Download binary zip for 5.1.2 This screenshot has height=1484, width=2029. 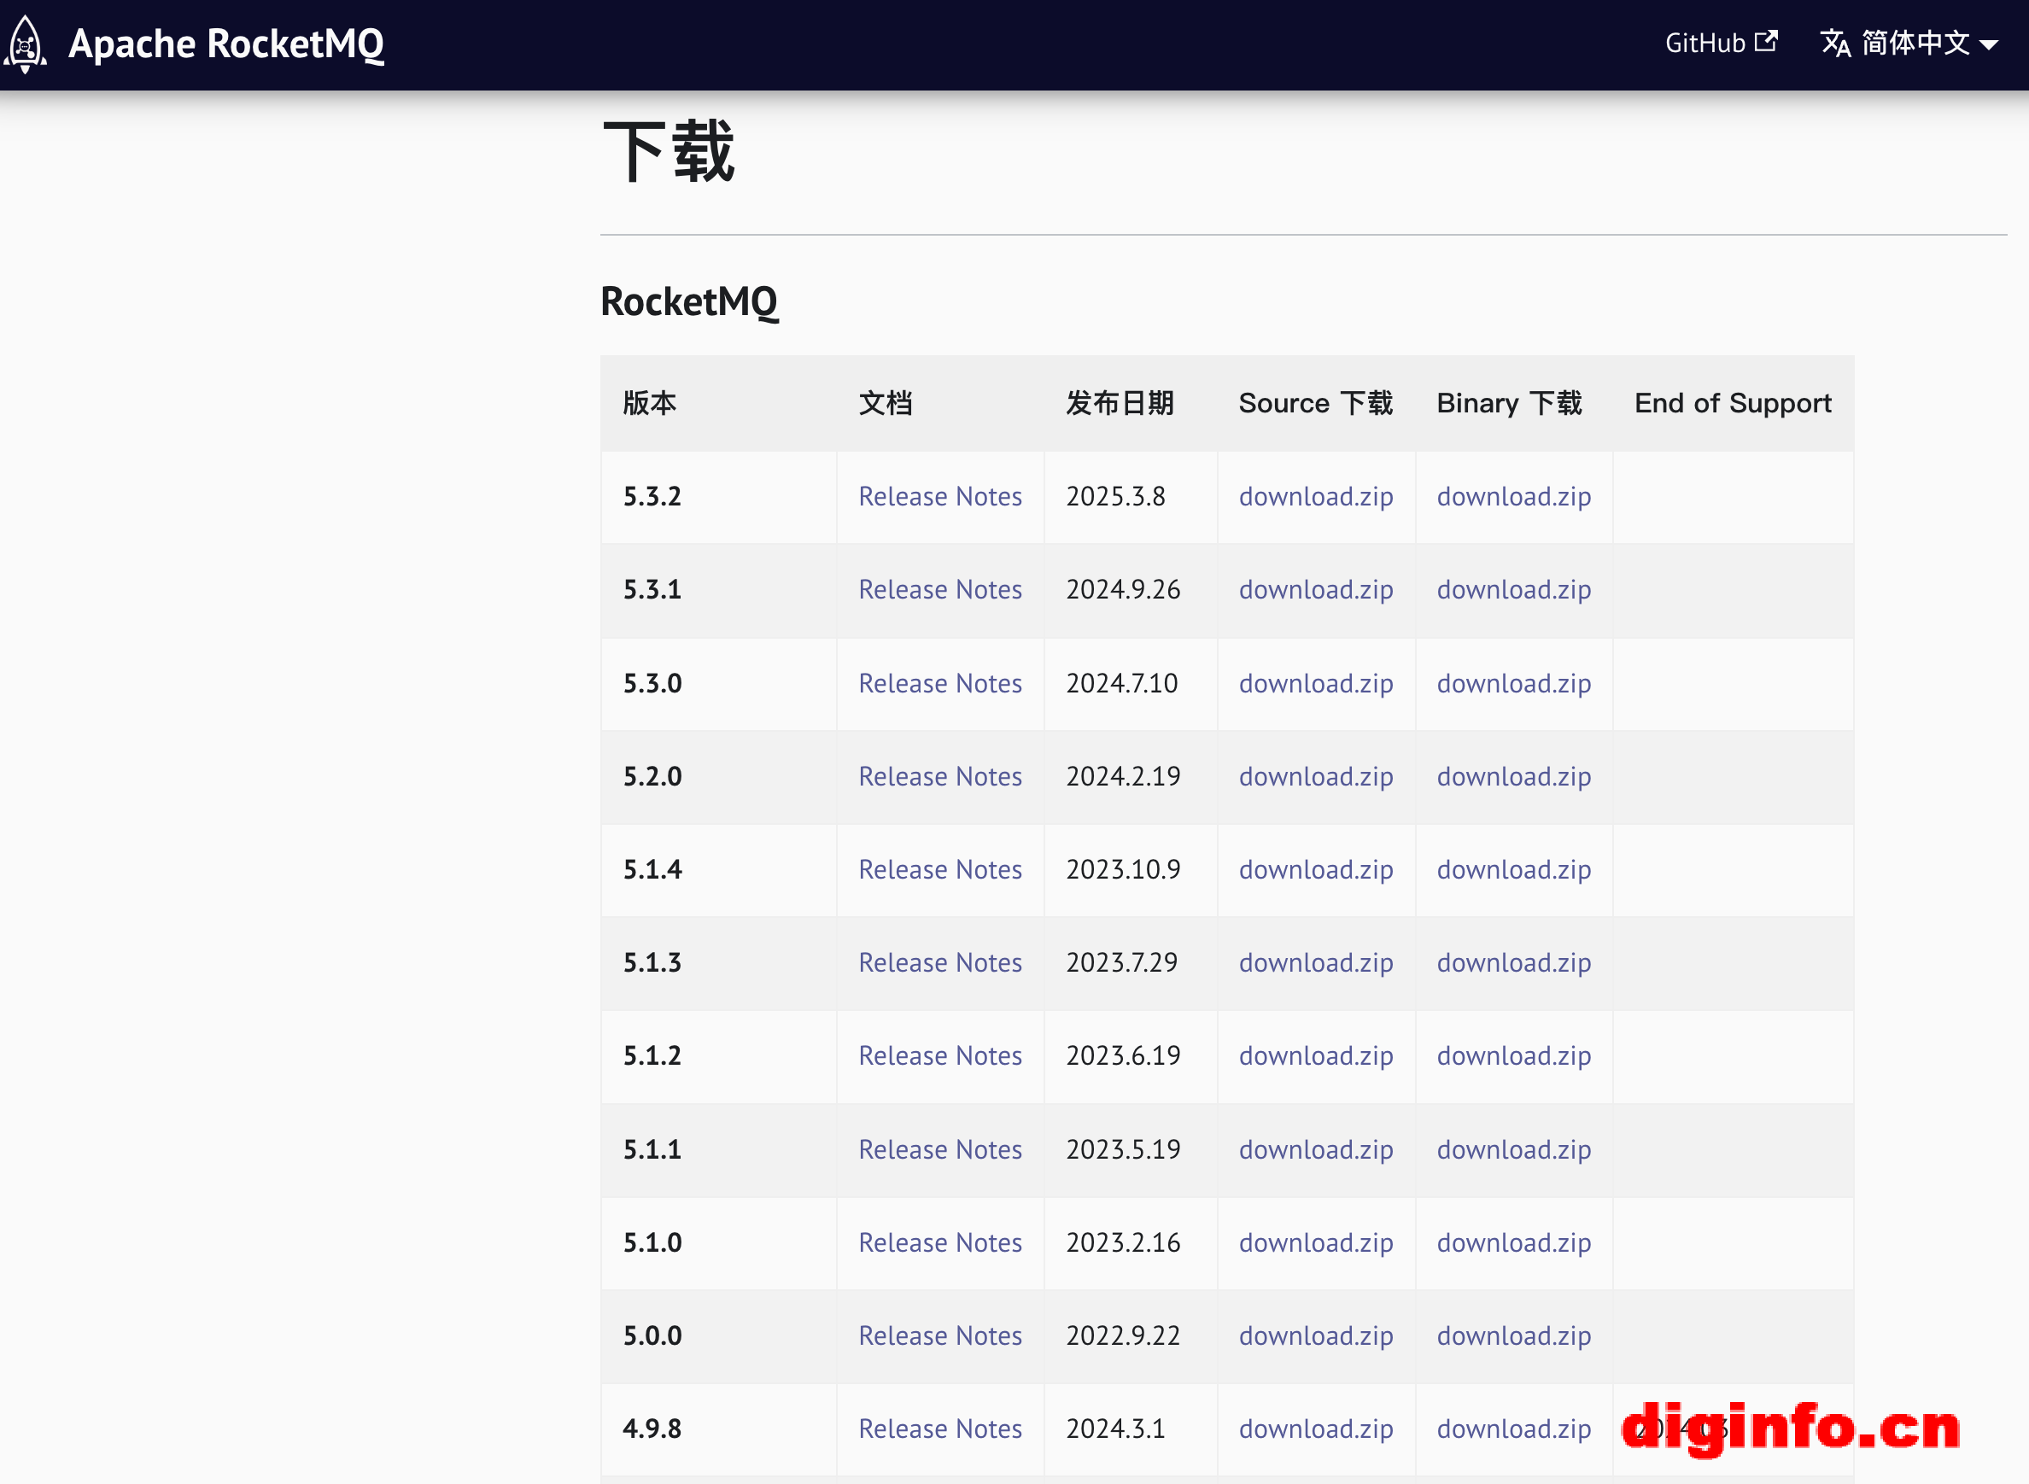pyautogui.click(x=1513, y=1056)
